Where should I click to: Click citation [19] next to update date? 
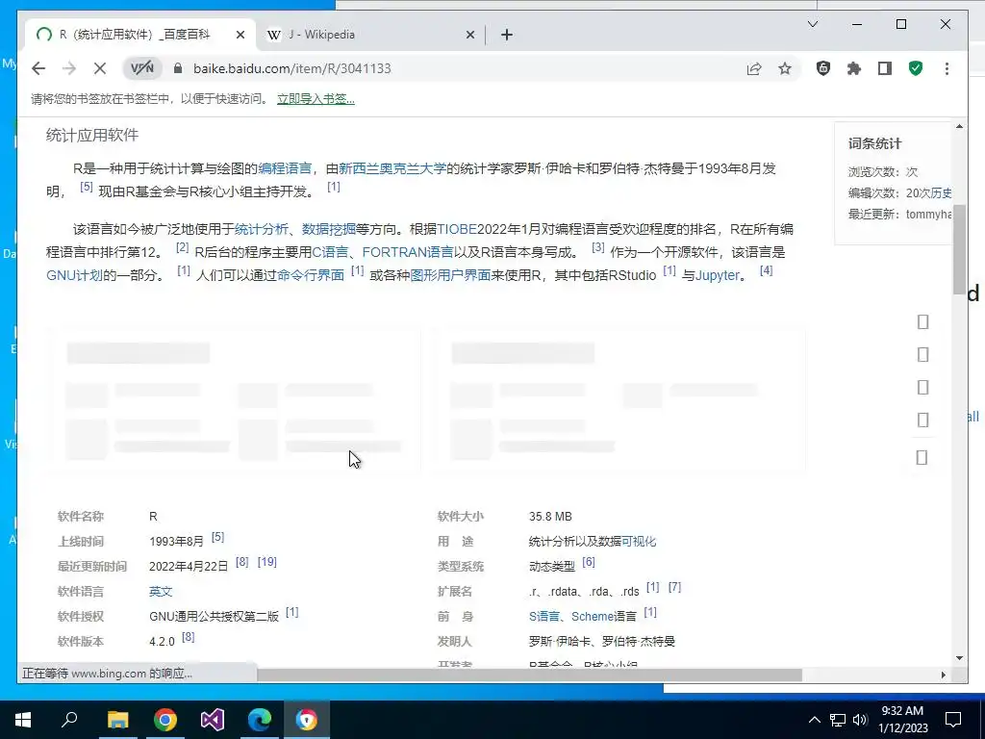tap(267, 562)
